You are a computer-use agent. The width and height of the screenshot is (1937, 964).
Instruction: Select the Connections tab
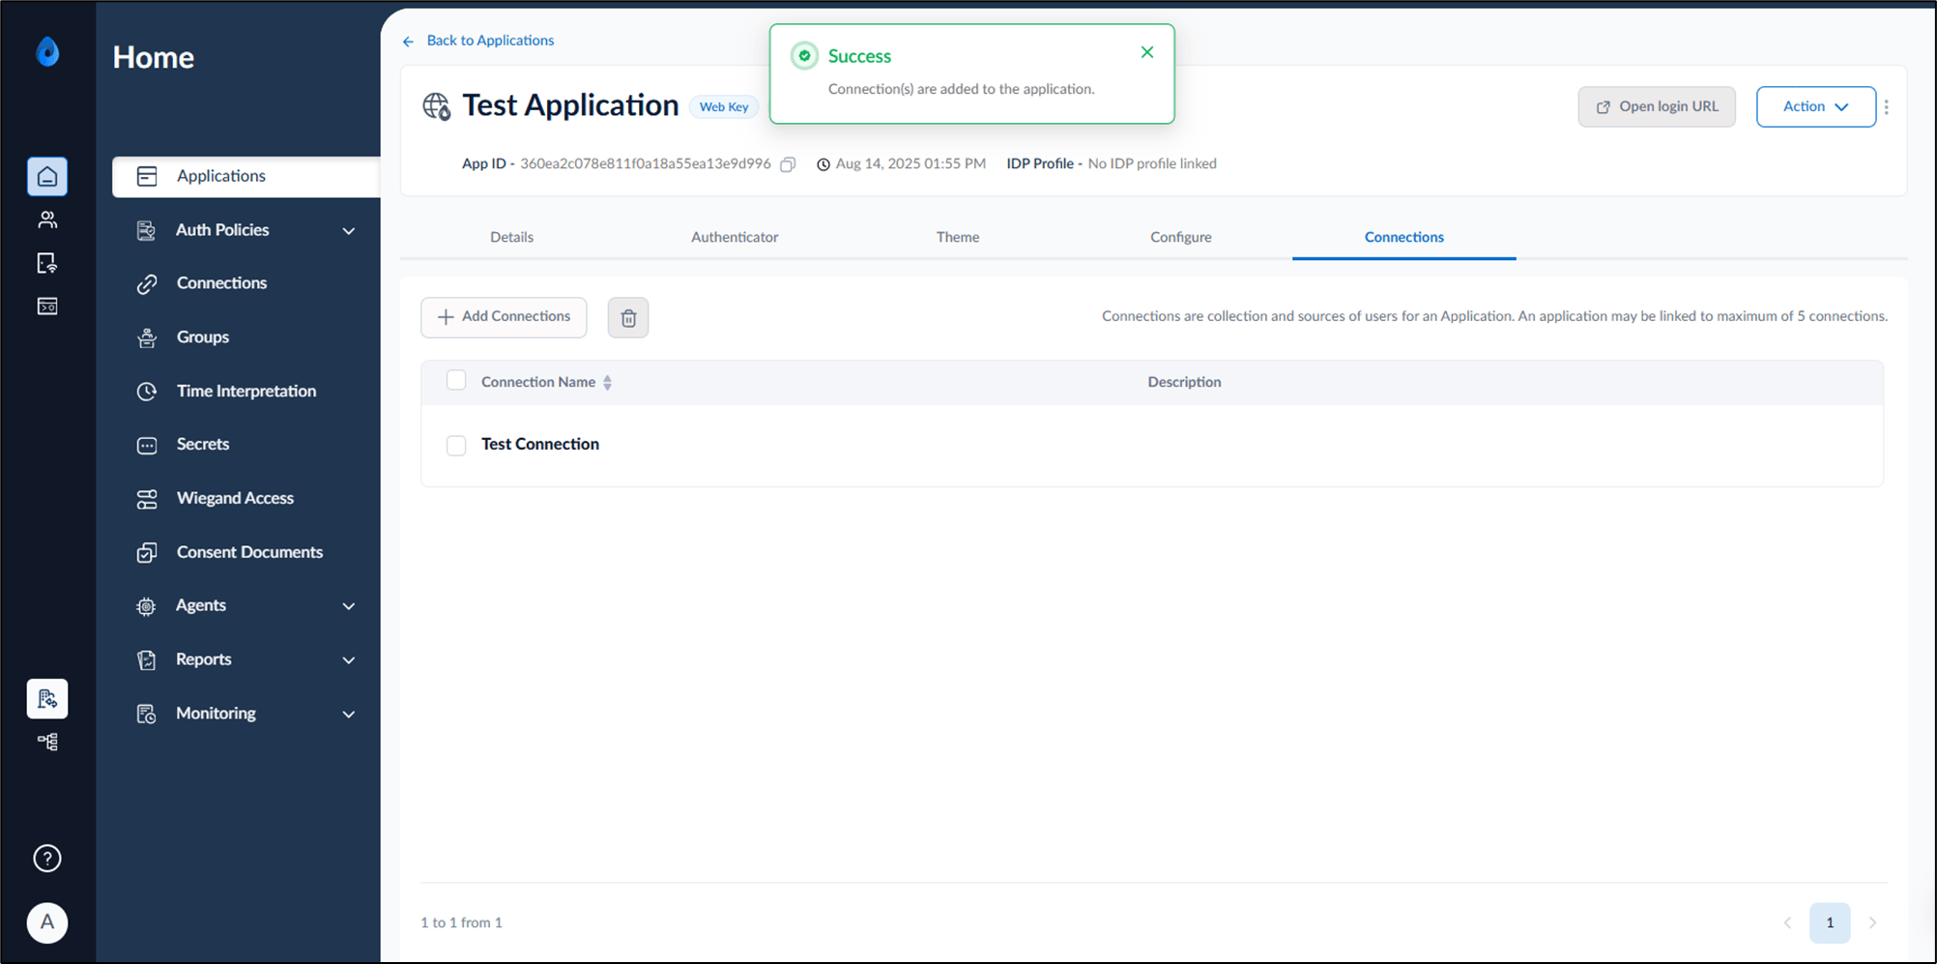coord(1404,237)
